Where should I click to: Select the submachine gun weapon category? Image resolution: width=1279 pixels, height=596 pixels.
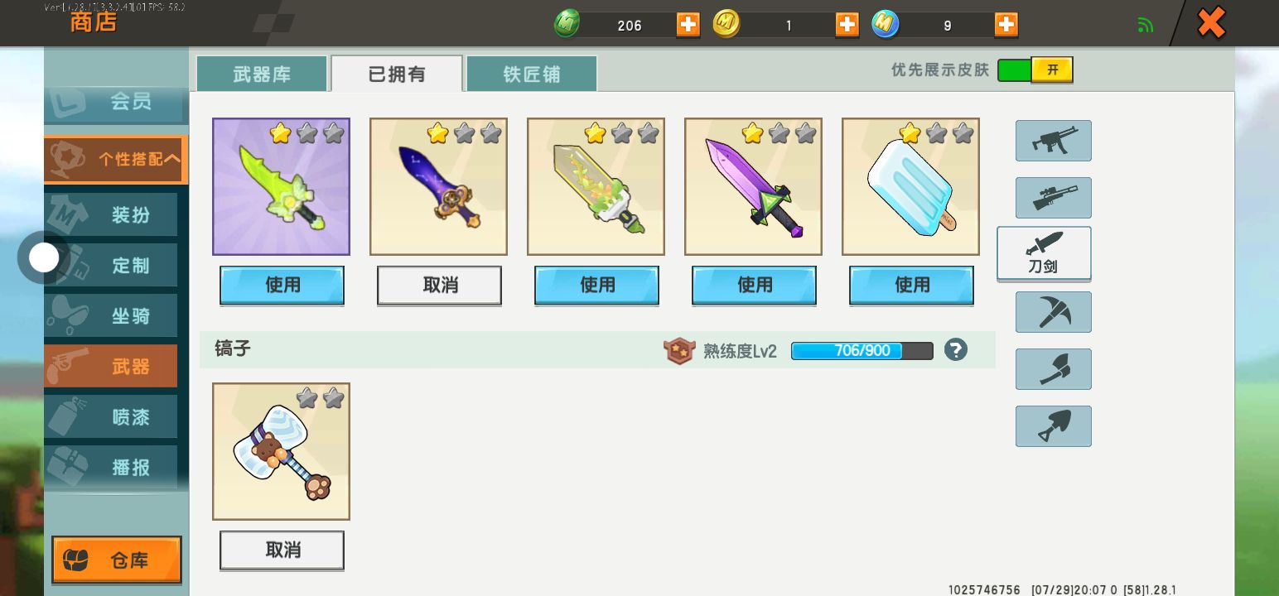click(1053, 141)
